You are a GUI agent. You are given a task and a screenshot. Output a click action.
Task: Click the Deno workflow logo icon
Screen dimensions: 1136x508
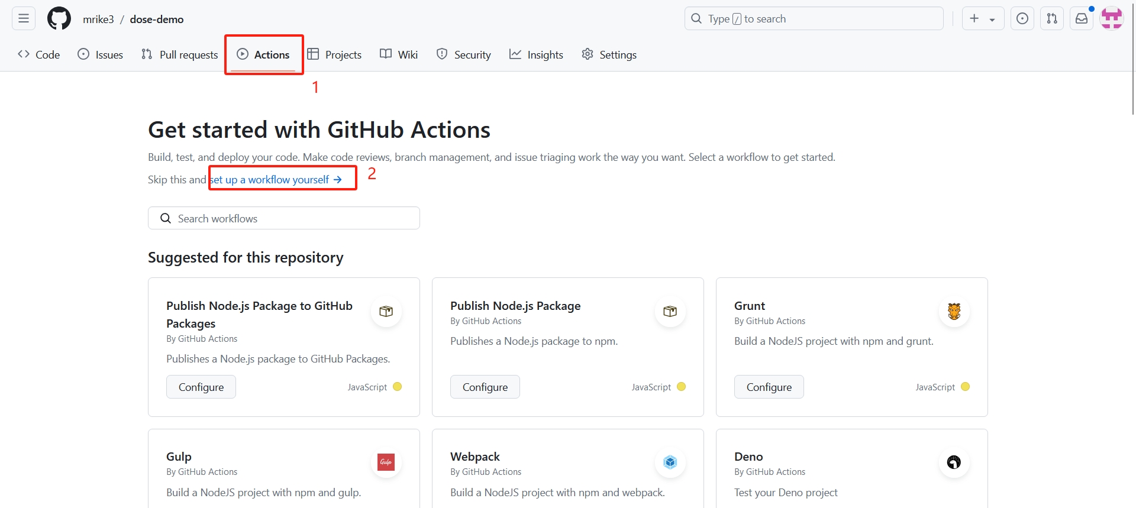point(954,462)
